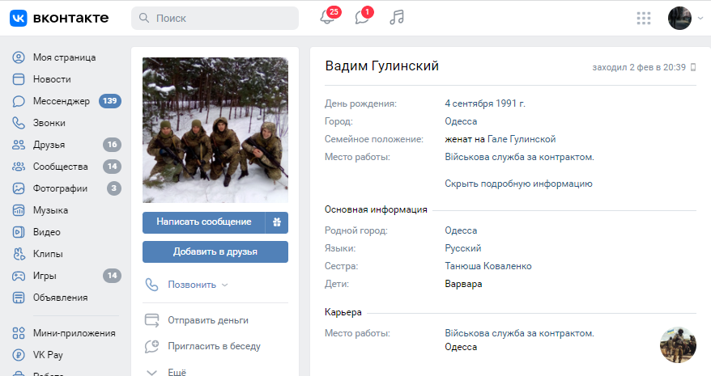Open sister link Танюша Коваленко

488,266
